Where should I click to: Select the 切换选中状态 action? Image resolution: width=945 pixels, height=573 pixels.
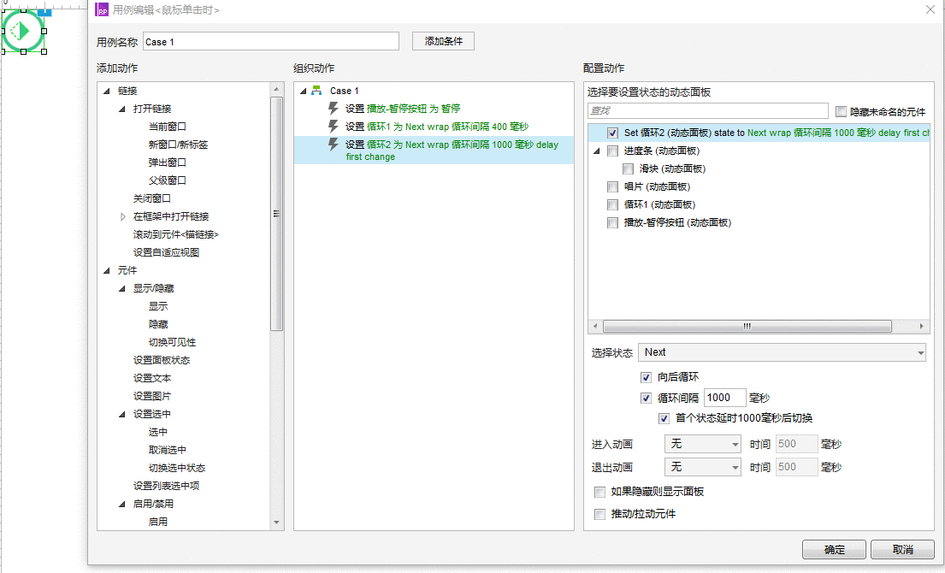(x=177, y=468)
